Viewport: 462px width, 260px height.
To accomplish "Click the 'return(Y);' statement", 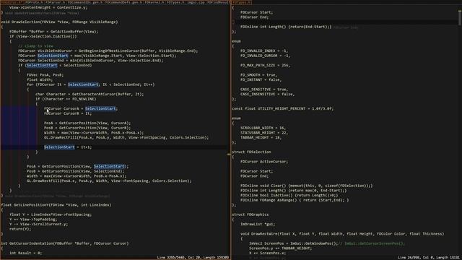I will tap(20, 229).
